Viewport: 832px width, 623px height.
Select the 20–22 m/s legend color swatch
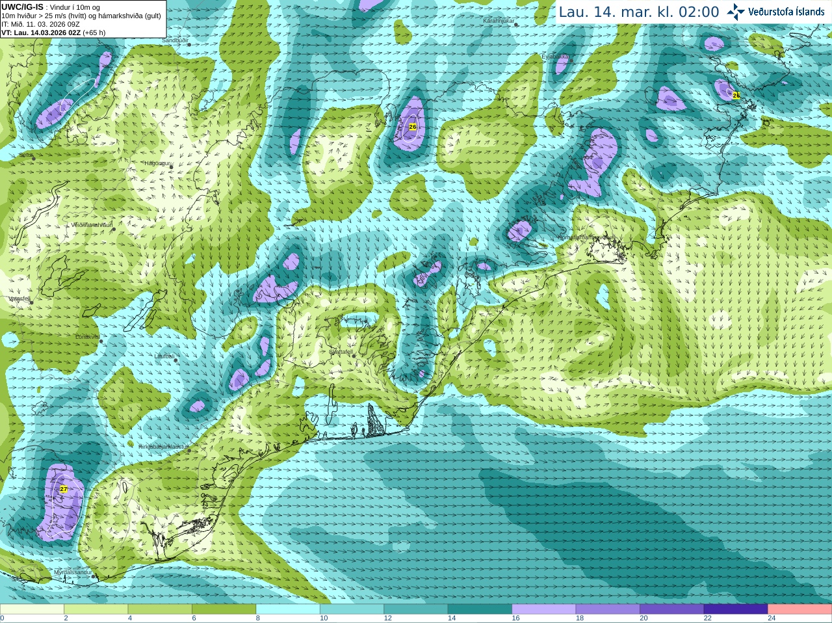coord(672,609)
